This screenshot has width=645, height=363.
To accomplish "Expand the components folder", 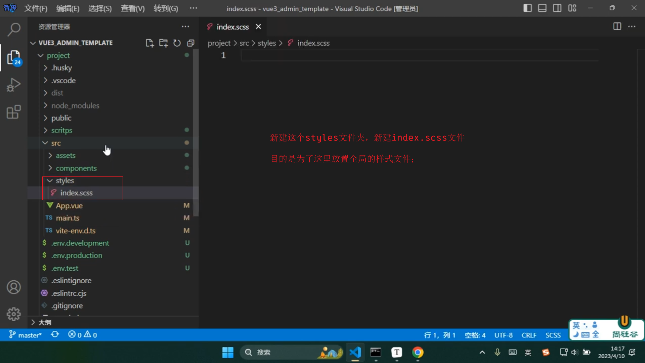I will pos(76,168).
